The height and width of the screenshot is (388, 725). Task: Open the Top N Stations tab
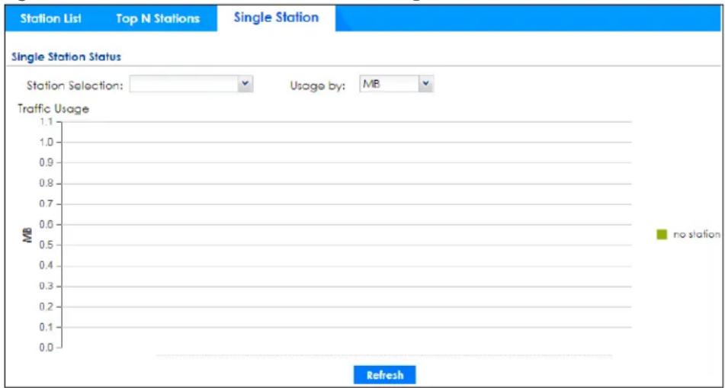point(158,18)
